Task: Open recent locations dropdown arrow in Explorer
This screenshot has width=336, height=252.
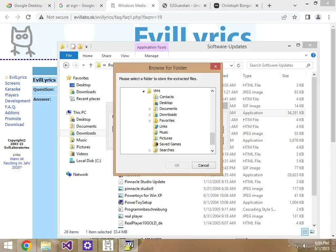Action: tap(83, 65)
